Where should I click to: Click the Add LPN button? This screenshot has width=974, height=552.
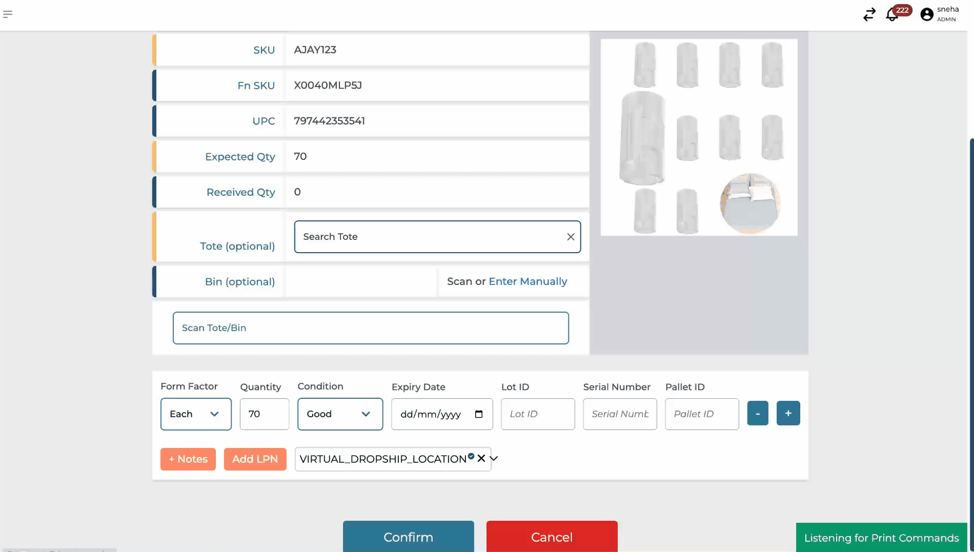255,459
